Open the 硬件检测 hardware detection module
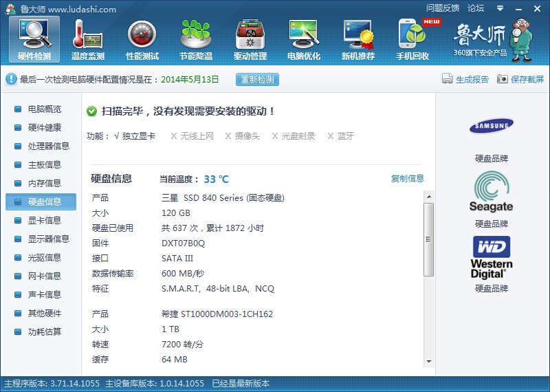The height and width of the screenshot is (392, 550). point(34,40)
